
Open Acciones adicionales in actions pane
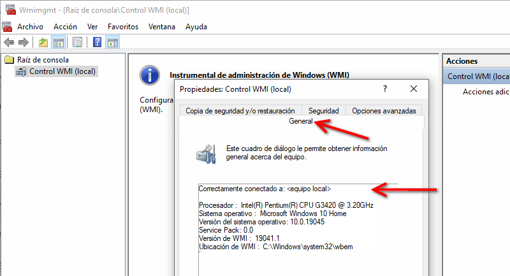click(486, 92)
